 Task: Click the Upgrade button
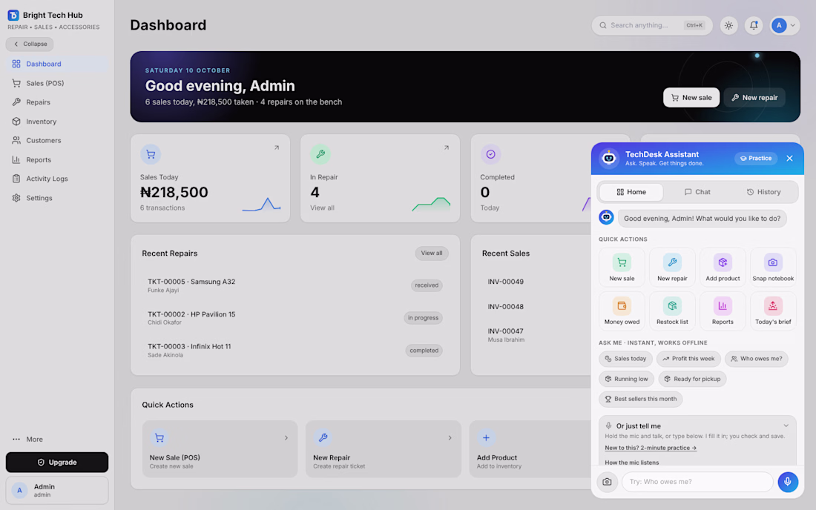point(57,462)
